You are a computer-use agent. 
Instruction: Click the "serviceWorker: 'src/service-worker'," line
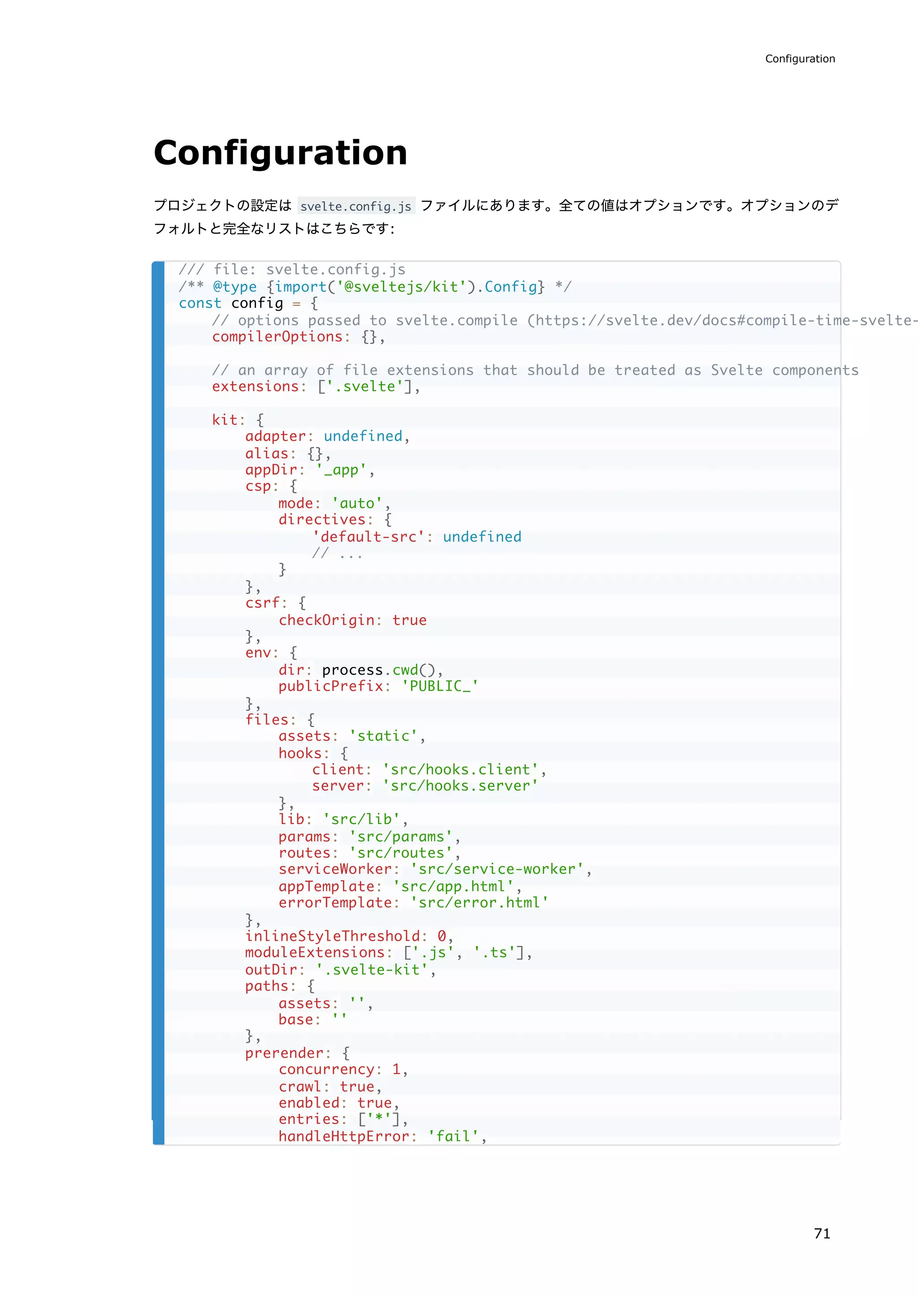pos(435,869)
